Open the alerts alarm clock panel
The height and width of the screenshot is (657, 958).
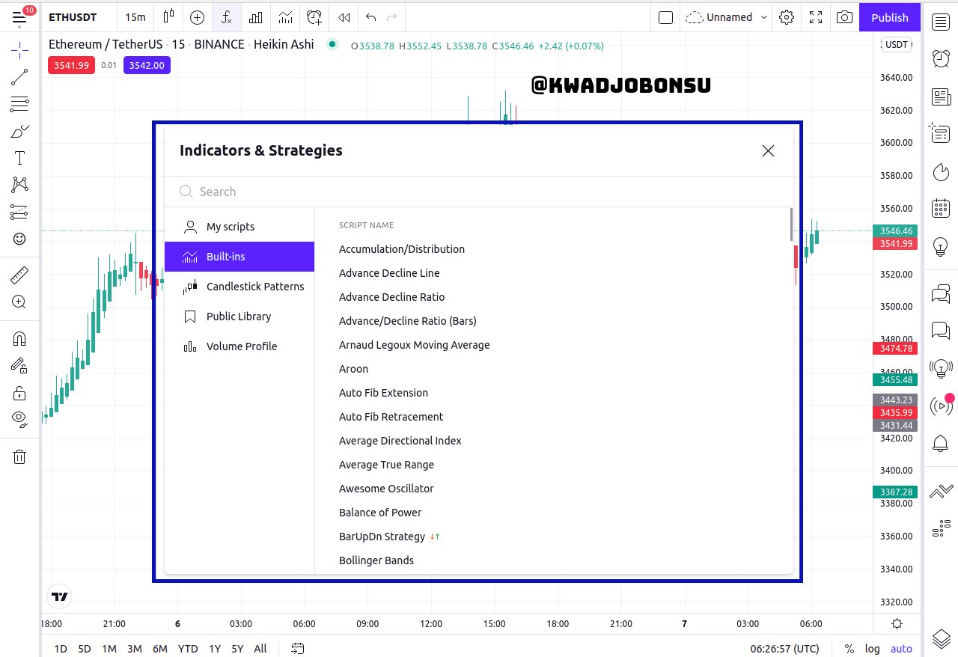(941, 58)
